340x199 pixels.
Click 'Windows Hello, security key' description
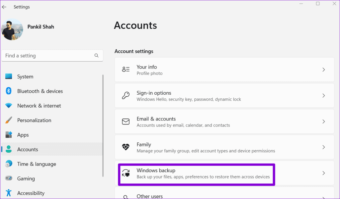pos(189,99)
